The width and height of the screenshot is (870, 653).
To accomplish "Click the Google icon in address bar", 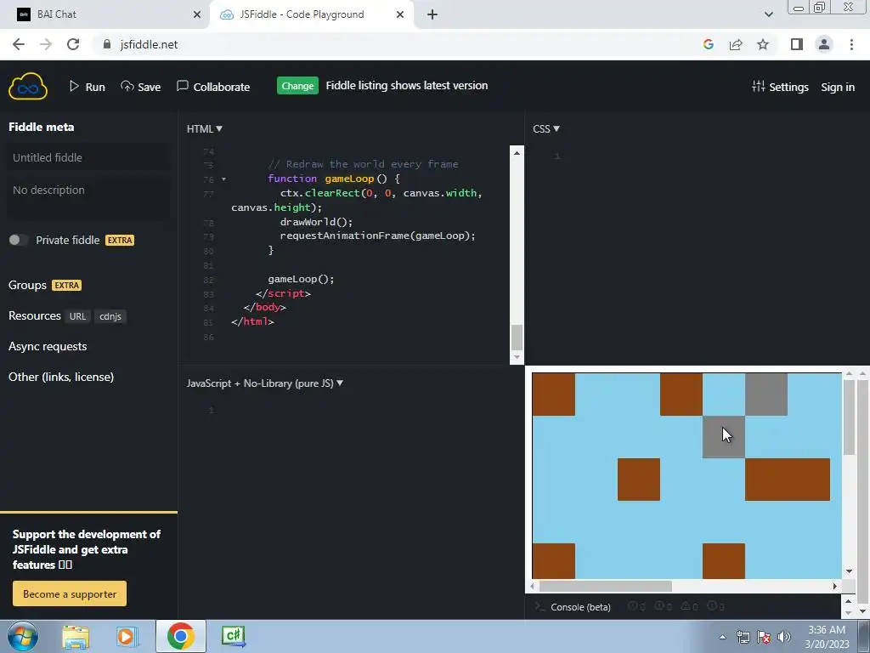I will click(709, 44).
